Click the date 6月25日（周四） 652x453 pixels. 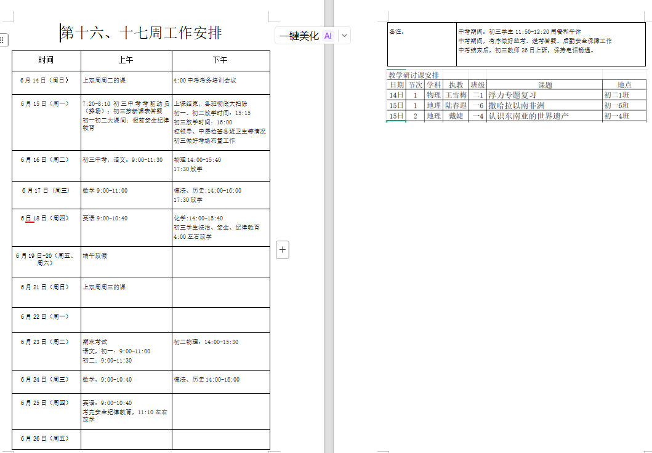coord(45,403)
